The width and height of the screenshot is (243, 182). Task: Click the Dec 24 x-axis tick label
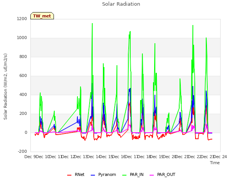coord(220,157)
